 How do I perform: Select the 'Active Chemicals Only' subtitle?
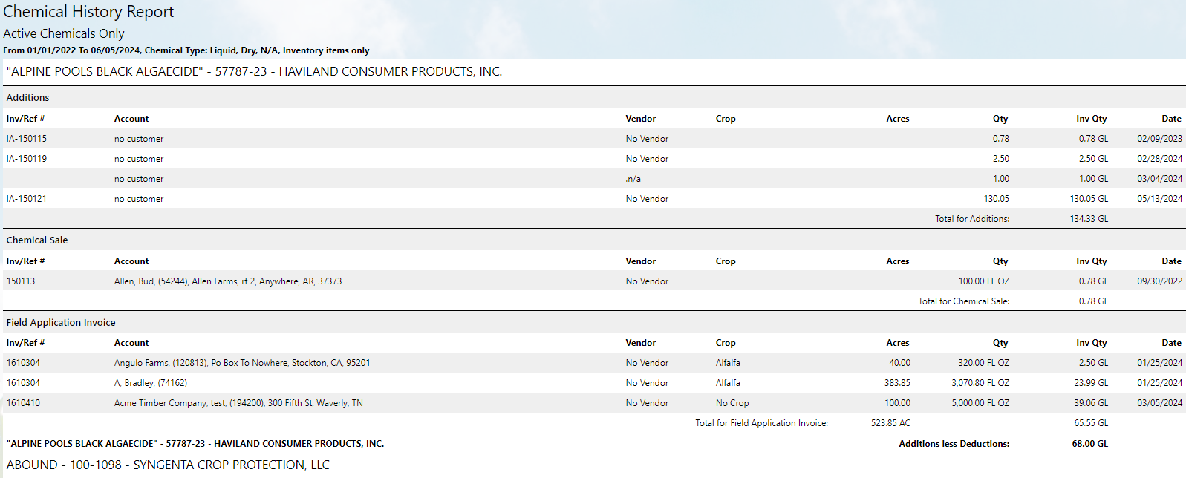click(x=64, y=33)
